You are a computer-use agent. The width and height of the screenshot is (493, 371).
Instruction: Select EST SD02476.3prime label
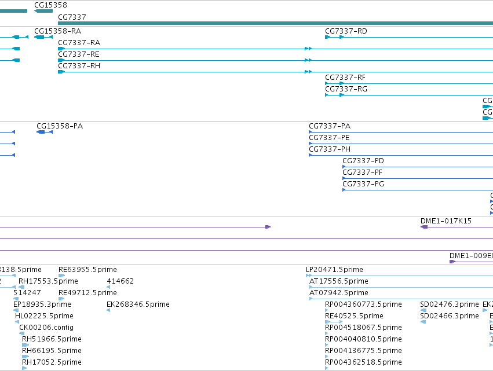(450, 304)
